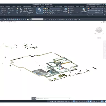
Task: Toggle polar tracking in status bar
Action: 76,101
